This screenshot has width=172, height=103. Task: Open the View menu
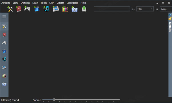tap(15, 3)
